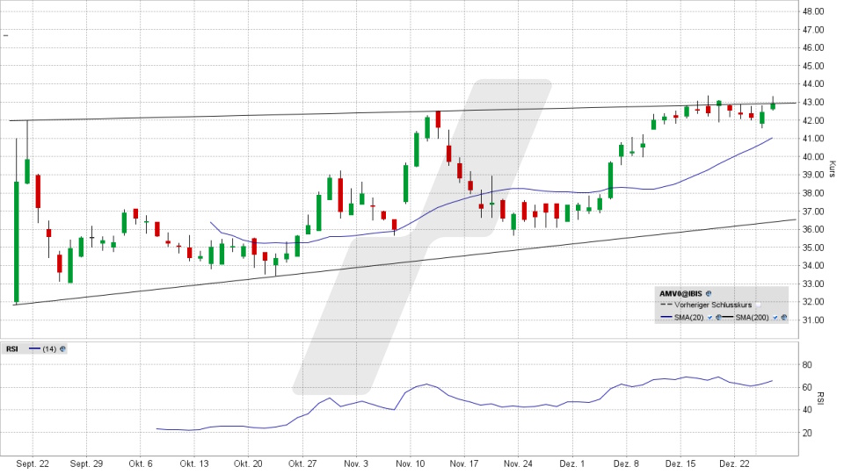Toggle SMA(200) visibility checkbox
This screenshot has width=844, height=474.
pyautogui.click(x=775, y=318)
